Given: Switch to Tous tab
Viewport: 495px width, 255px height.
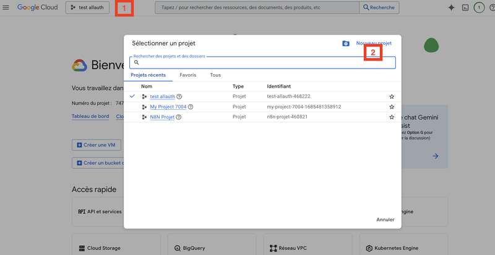Looking at the screenshot, I should [x=215, y=75].
